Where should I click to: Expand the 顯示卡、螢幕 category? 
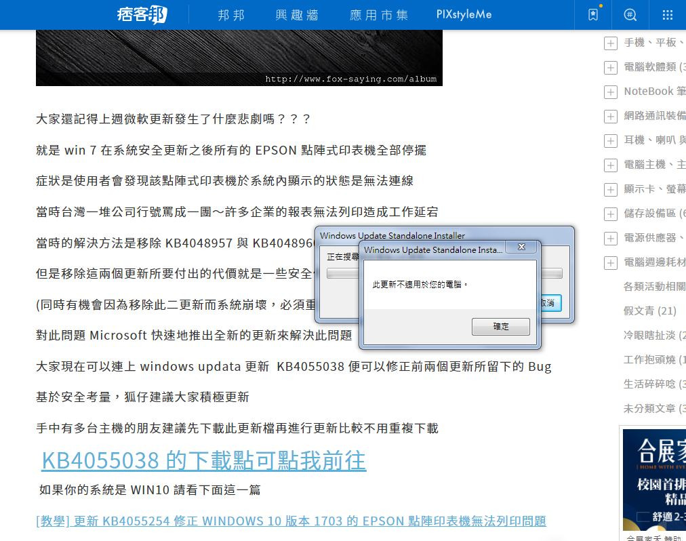[x=610, y=190]
